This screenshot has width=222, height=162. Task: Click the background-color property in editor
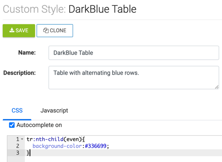click(x=57, y=146)
